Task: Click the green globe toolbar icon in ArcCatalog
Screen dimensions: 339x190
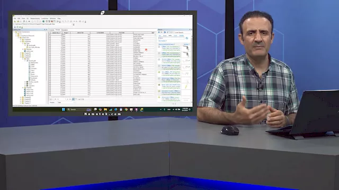Action: pyautogui.click(x=43, y=21)
